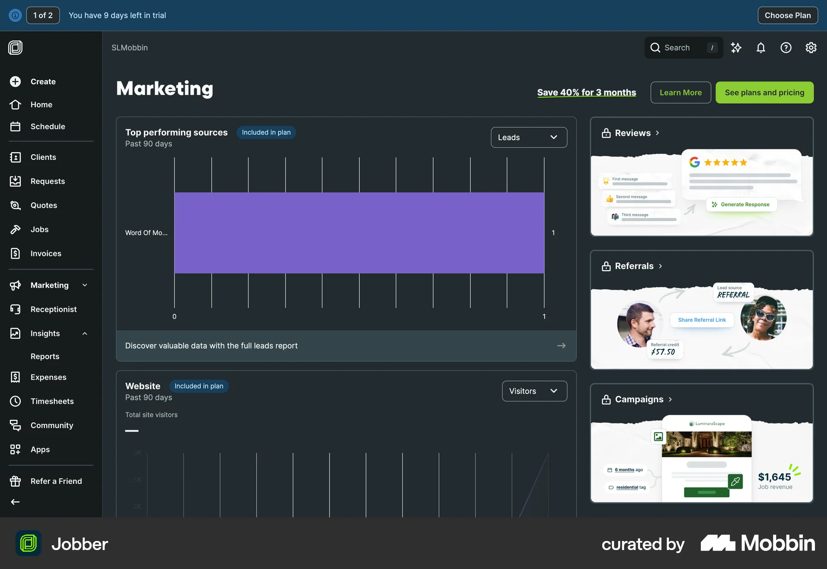This screenshot has width=827, height=569.
Task: Click the Jobber logo in sidebar
Action: pos(16,47)
